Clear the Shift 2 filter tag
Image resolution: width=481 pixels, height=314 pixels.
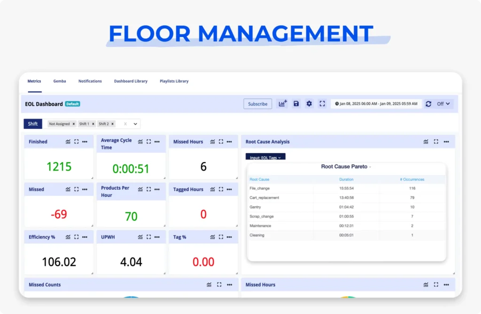pos(112,124)
